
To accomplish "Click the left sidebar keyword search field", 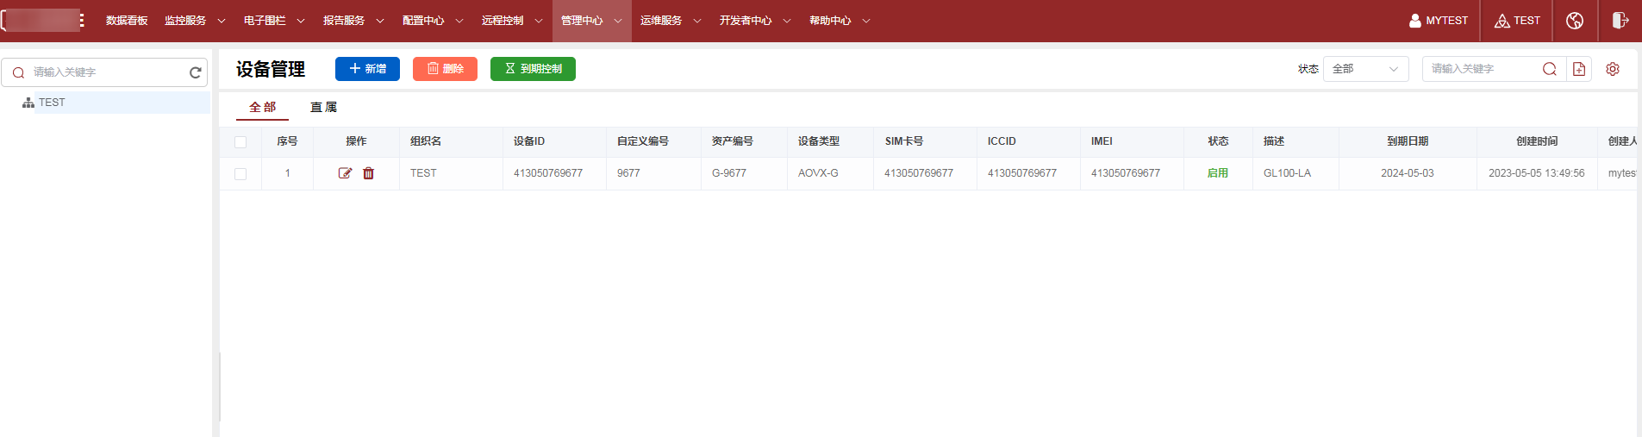I will point(103,72).
